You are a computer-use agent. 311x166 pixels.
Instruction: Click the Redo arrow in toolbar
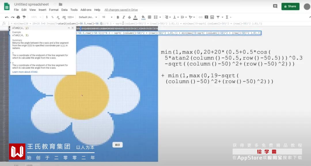point(12,17)
